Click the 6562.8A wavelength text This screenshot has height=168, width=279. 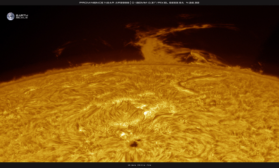coord(176,3)
